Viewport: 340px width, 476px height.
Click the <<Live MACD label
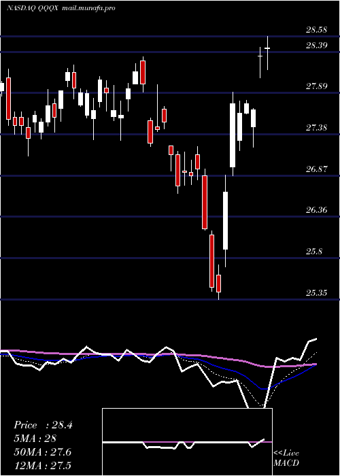[x=286, y=458]
